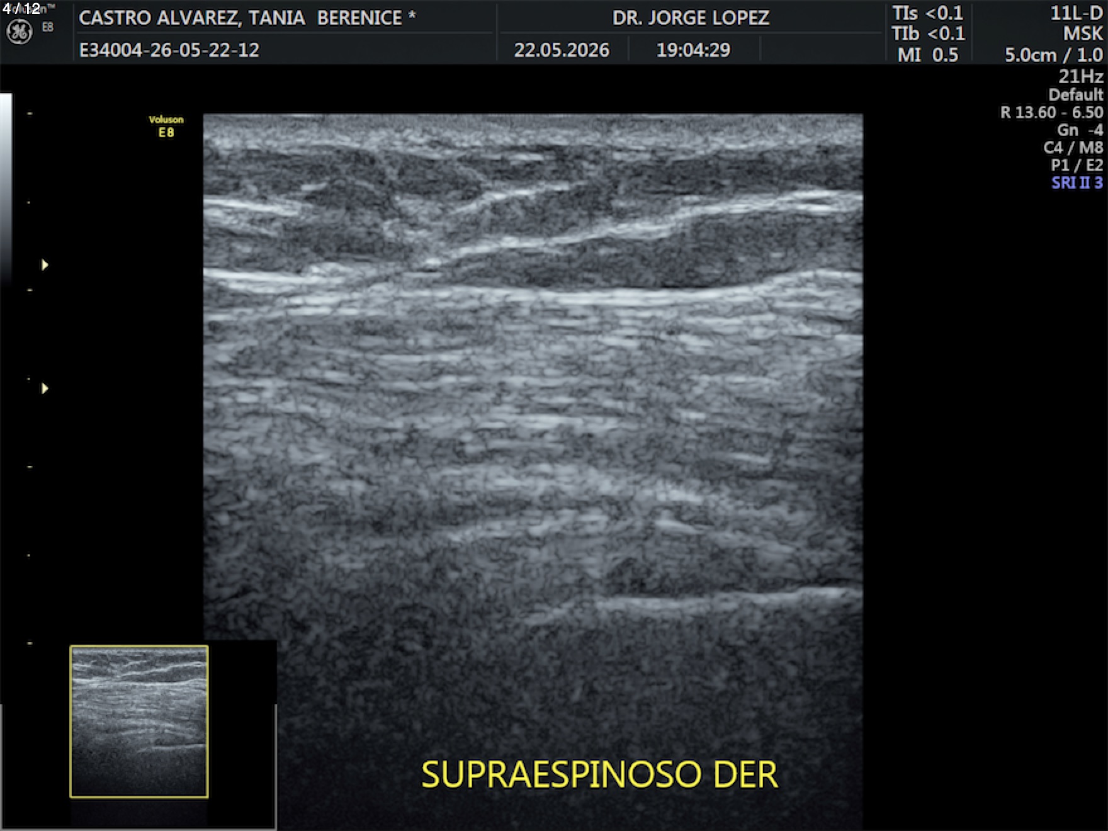Click the time stamp 19:04:29
1108x831 pixels.
[693, 50]
